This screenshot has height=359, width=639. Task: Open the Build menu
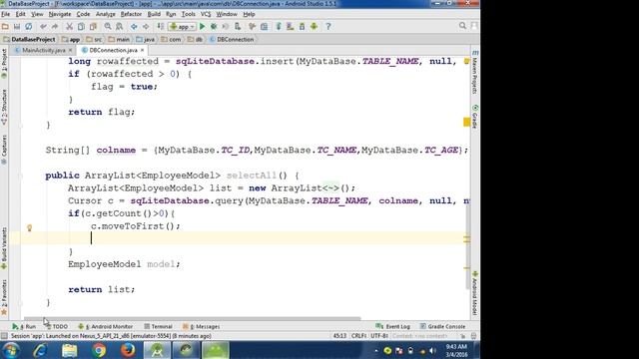(154, 14)
